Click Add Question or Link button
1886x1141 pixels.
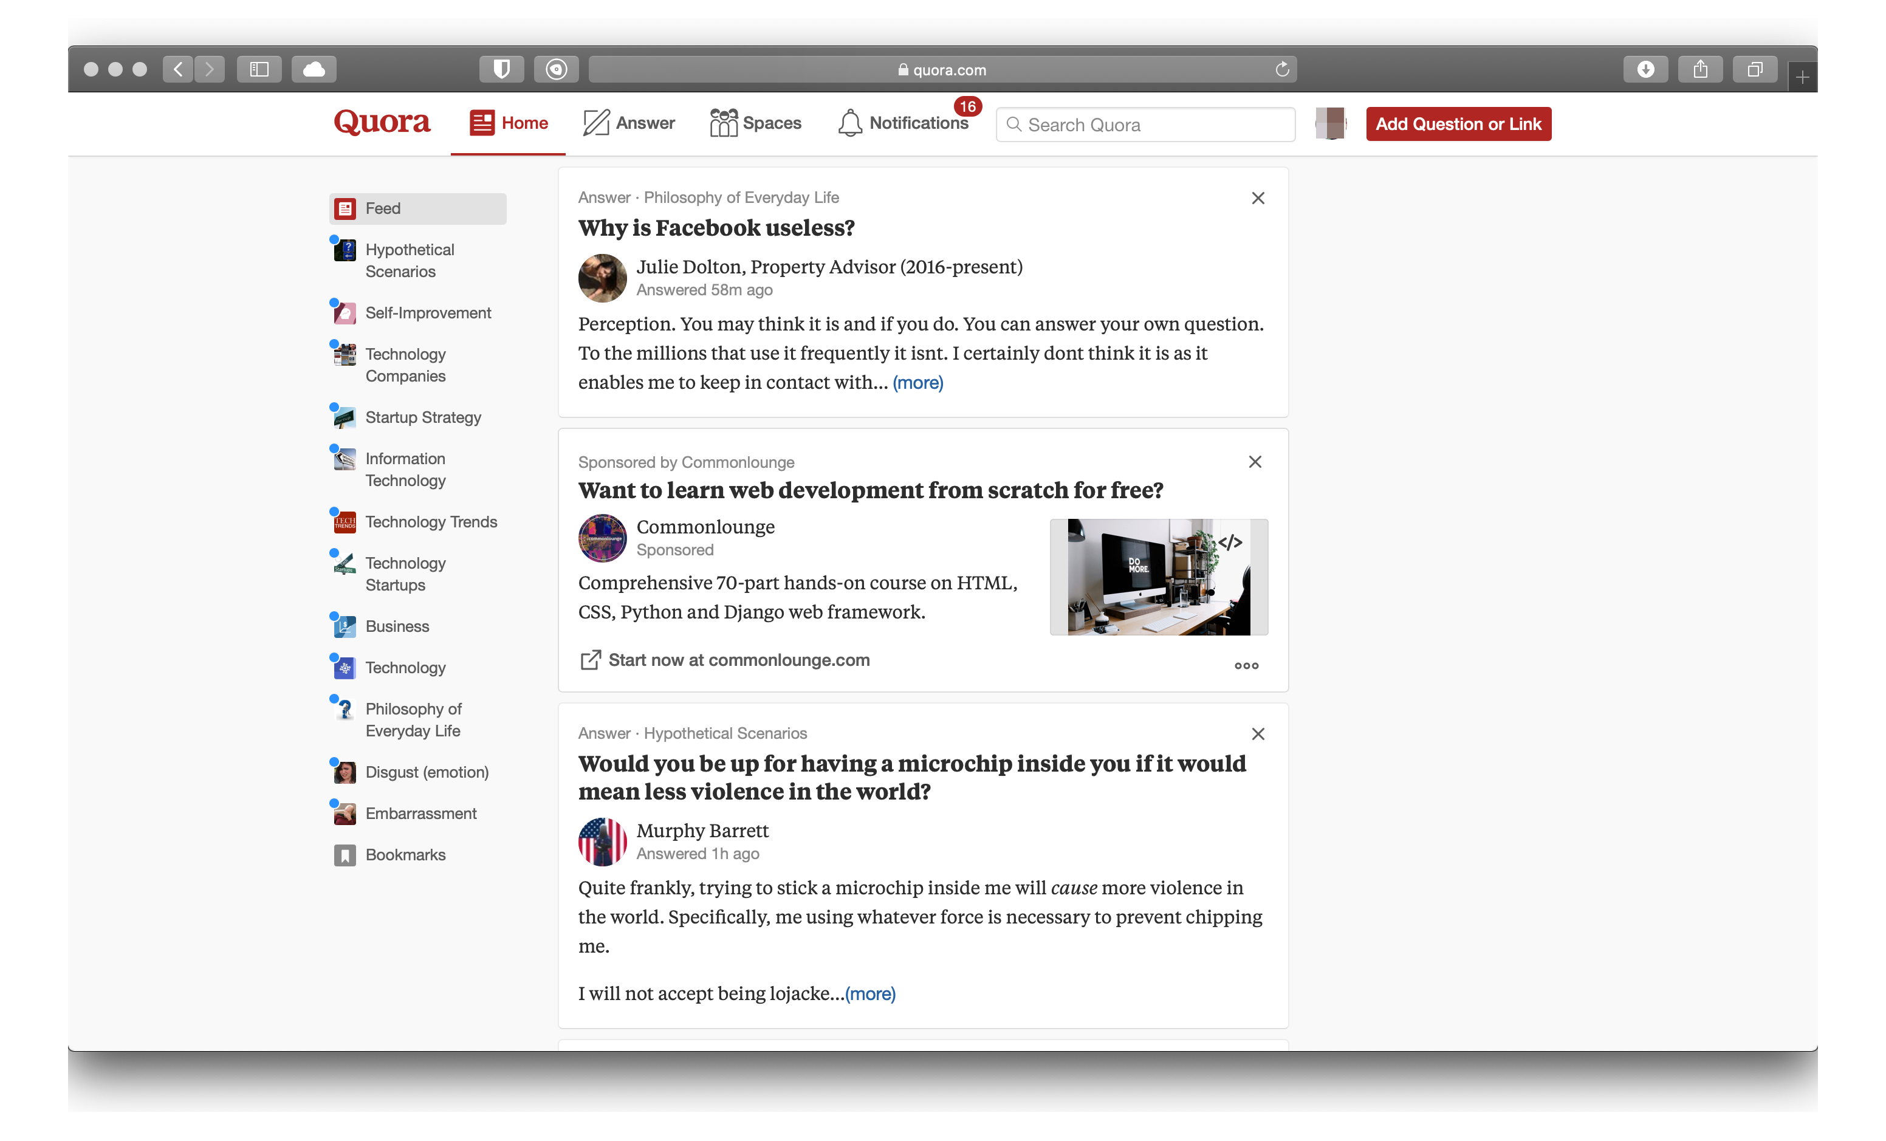(1458, 124)
